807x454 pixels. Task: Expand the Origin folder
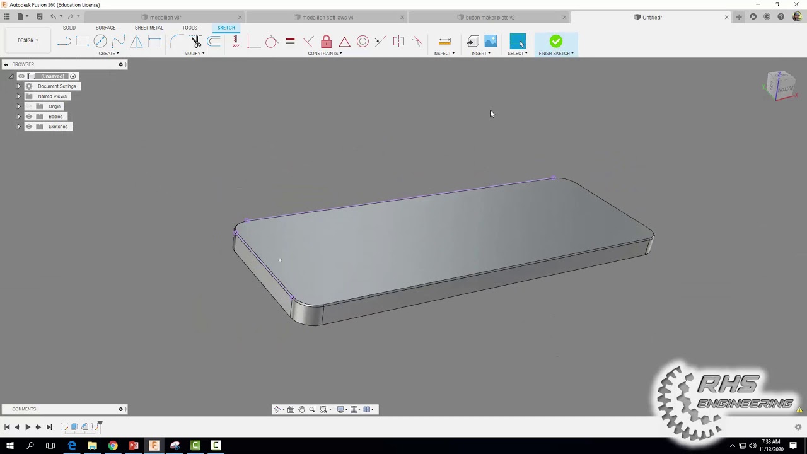tap(18, 107)
